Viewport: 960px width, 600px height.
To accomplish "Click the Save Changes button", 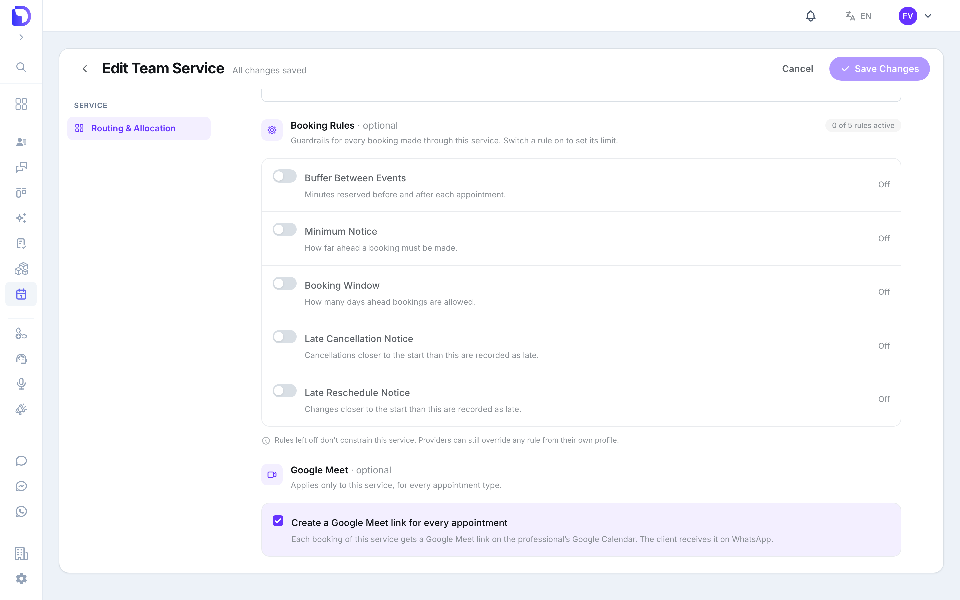I will [879, 69].
